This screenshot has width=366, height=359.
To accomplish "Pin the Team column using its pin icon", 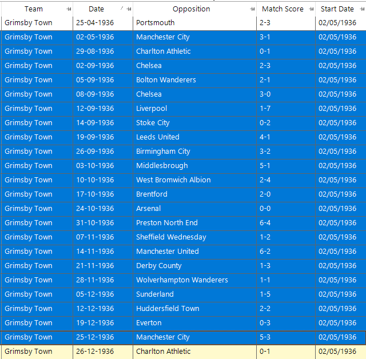I will [x=69, y=9].
